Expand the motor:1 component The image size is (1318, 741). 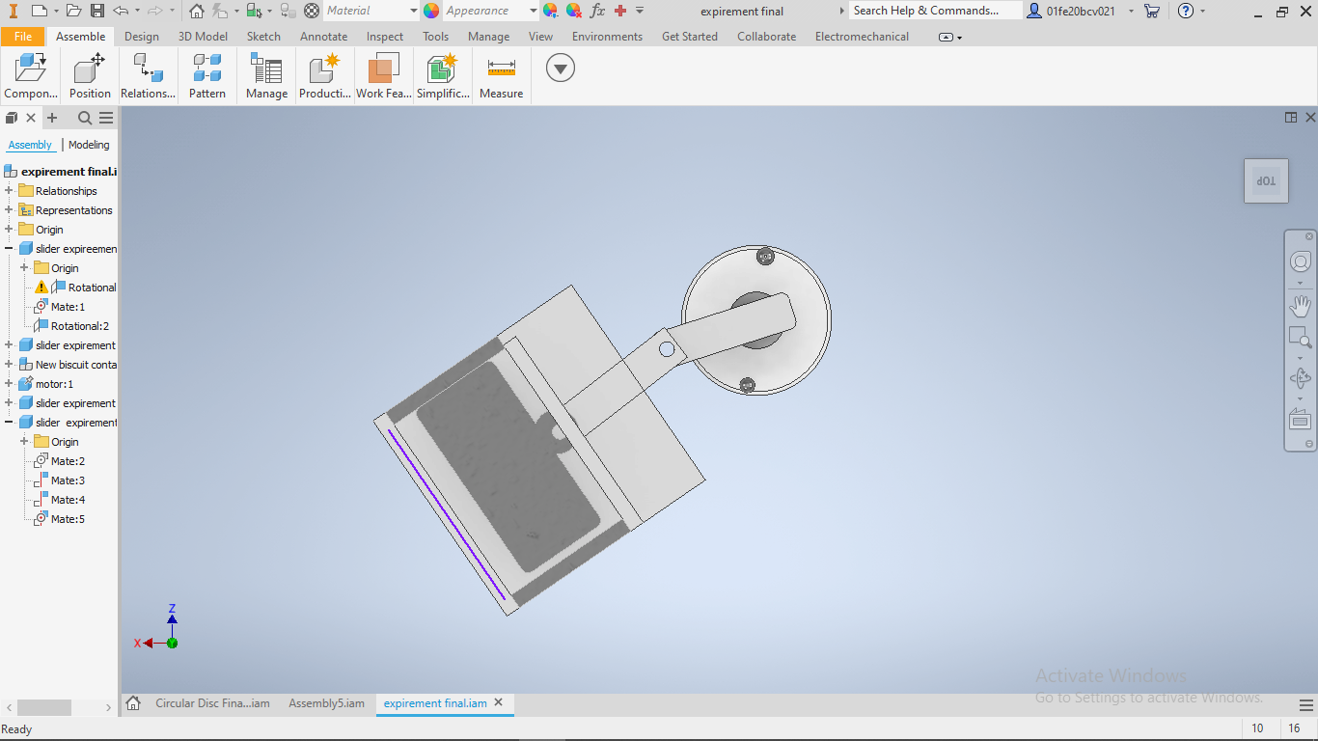9,384
